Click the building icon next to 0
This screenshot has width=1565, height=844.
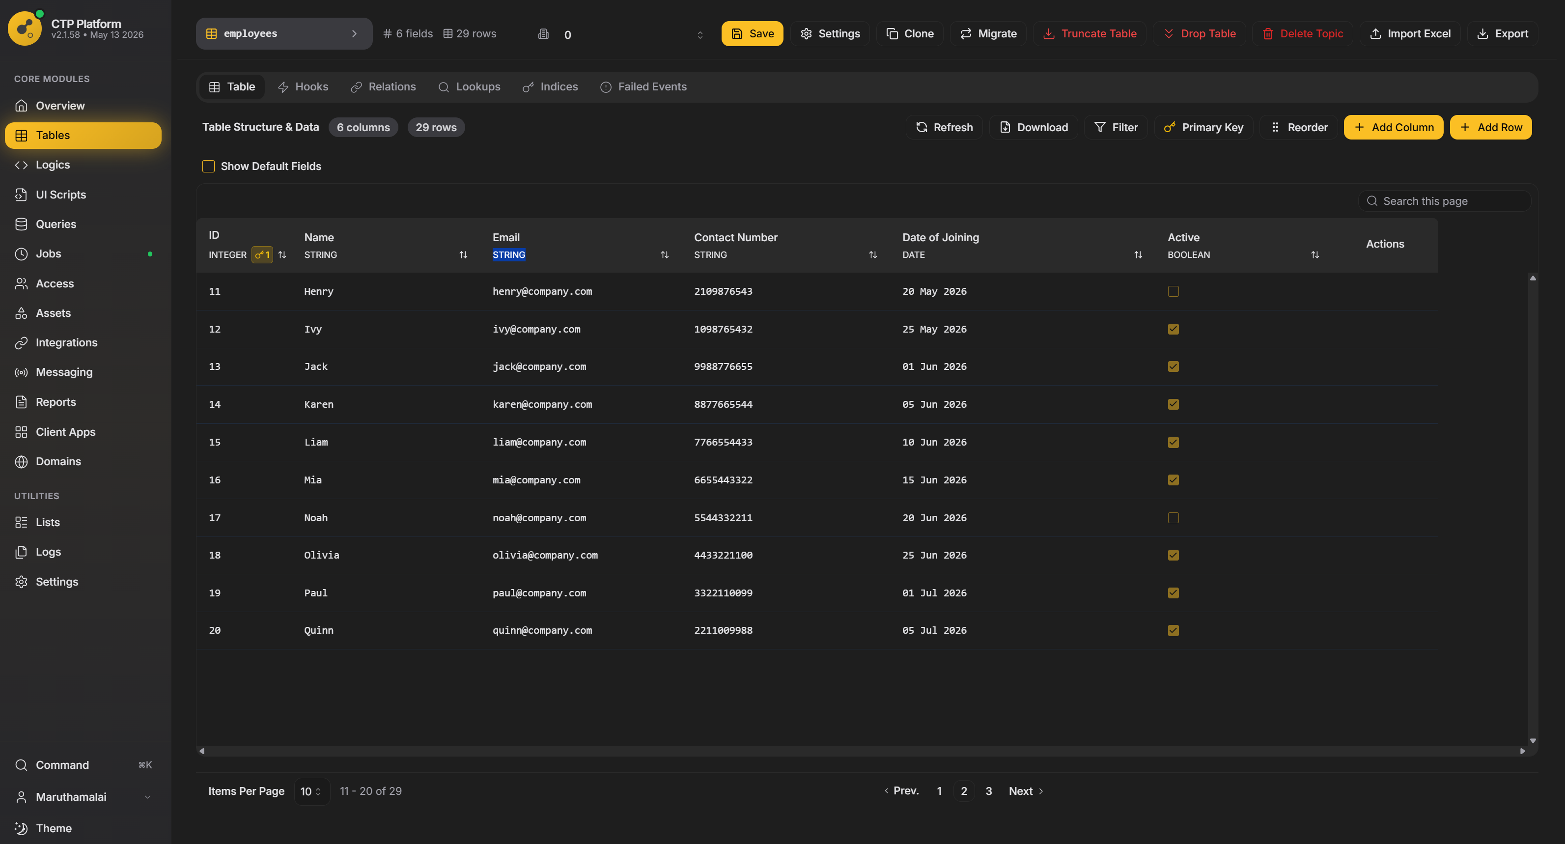pos(544,34)
